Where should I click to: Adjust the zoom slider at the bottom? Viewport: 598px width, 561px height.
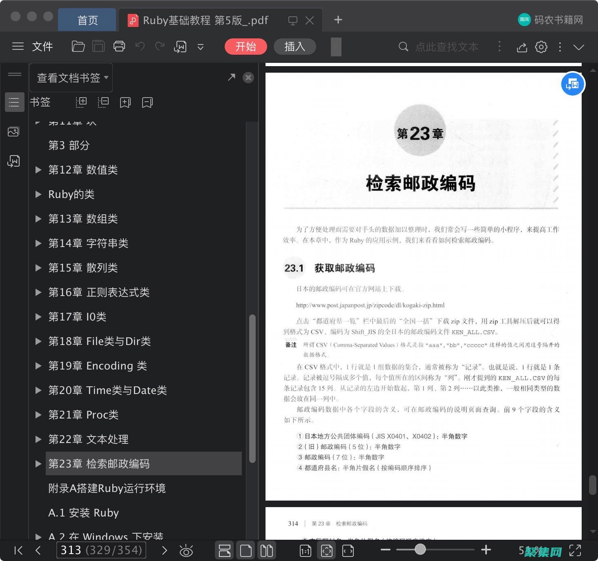pos(420,550)
